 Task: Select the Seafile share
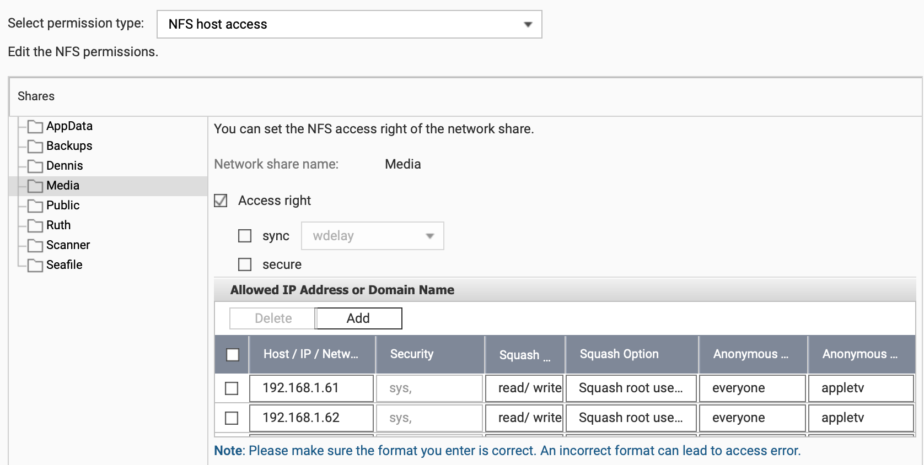point(65,265)
